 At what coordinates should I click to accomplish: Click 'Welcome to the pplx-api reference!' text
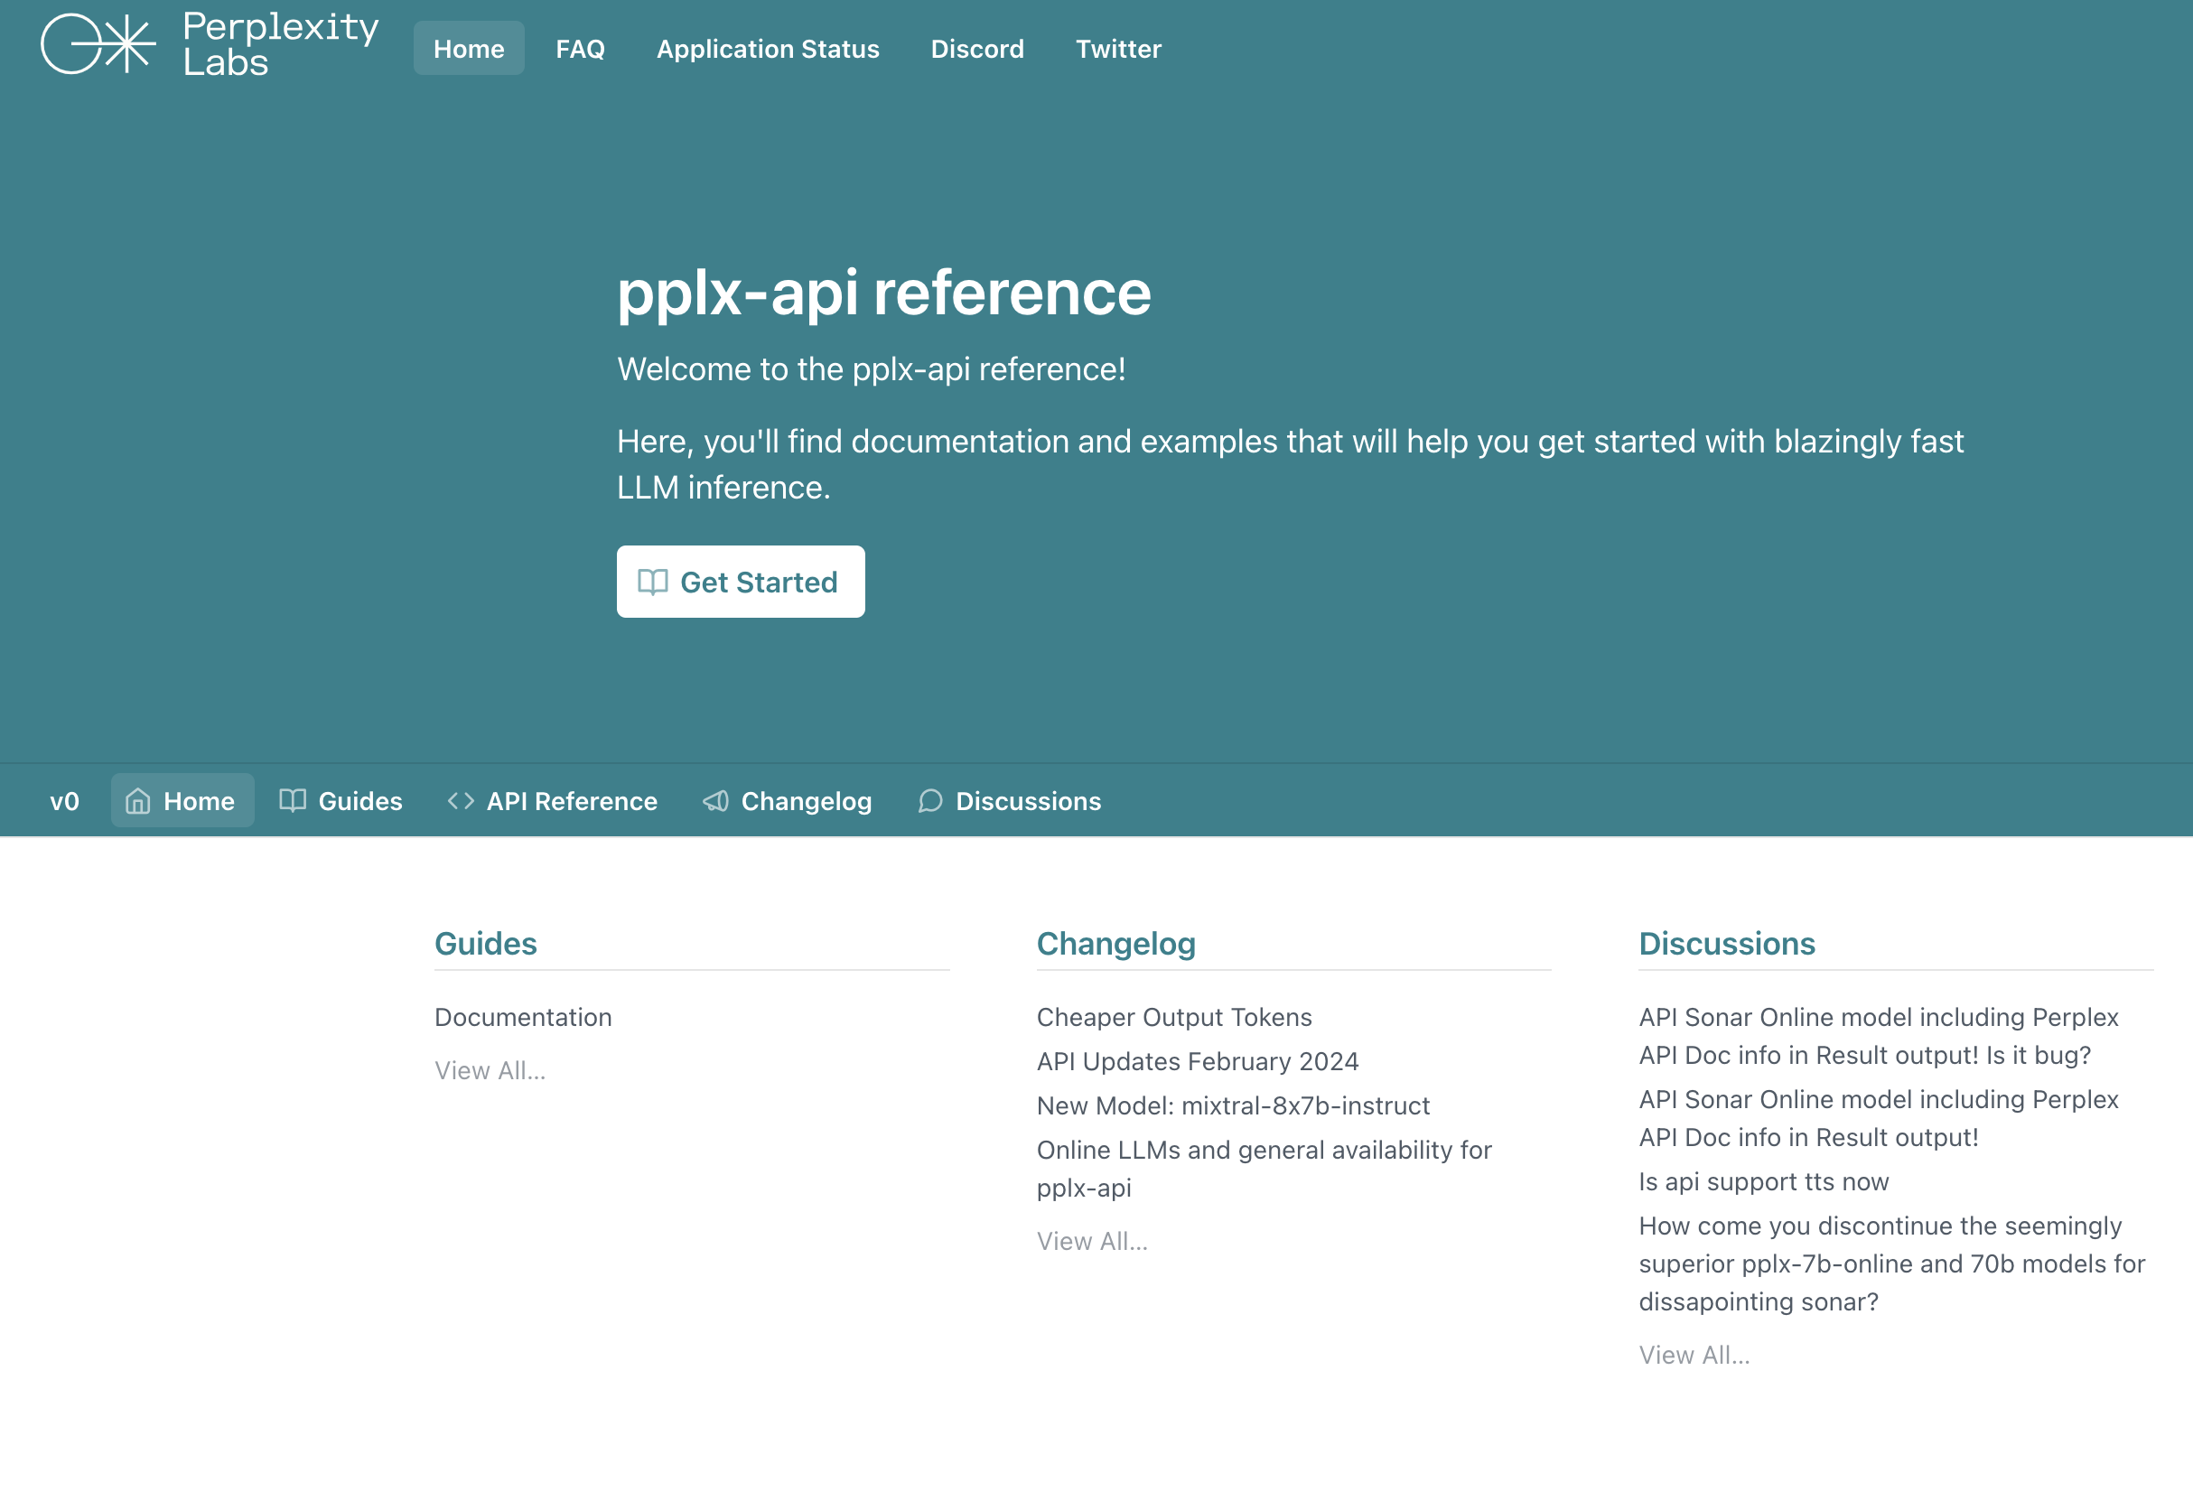coord(871,368)
